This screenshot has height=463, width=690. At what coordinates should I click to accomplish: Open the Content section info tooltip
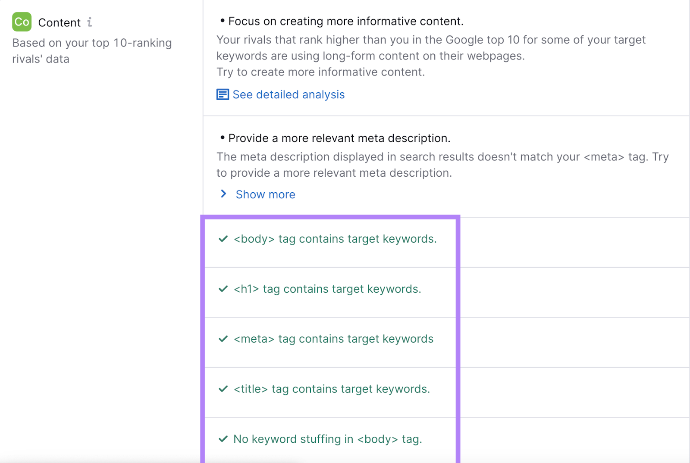[90, 22]
